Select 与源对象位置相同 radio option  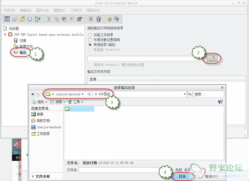(x=90, y=40)
